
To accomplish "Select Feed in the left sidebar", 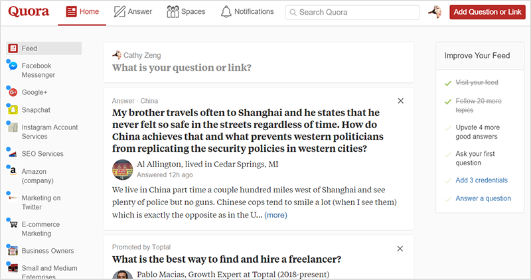I will pyautogui.click(x=44, y=48).
